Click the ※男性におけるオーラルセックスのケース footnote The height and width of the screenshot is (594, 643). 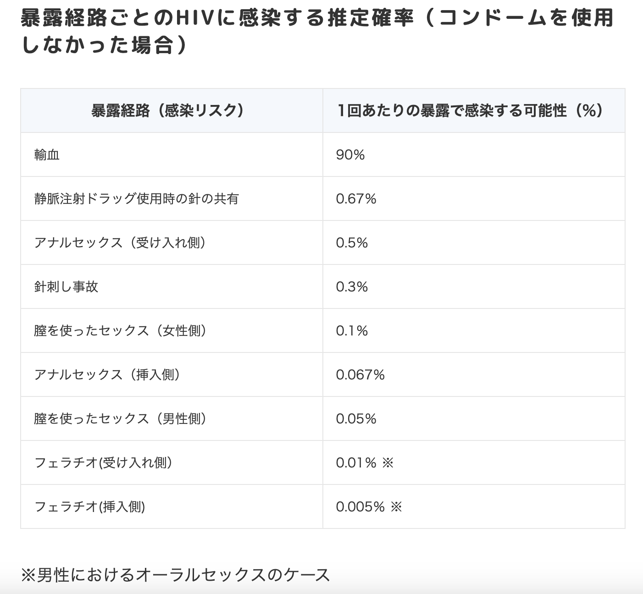[176, 575]
